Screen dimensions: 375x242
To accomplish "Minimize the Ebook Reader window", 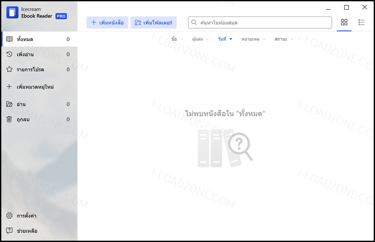I will 328,9.
